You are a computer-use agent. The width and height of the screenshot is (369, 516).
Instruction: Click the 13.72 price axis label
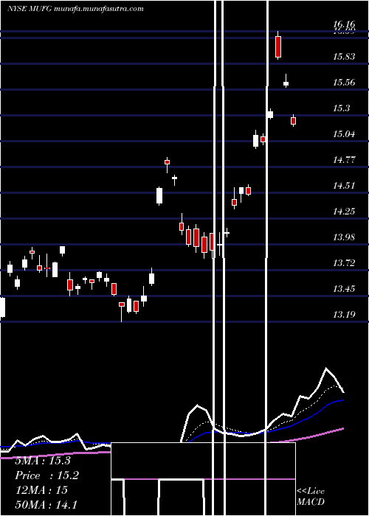344,262
